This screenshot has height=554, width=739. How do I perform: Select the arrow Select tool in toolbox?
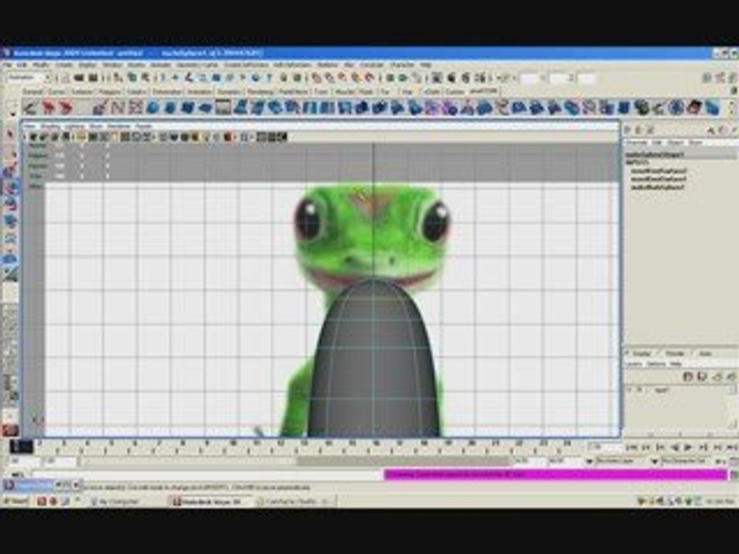[x=10, y=135]
